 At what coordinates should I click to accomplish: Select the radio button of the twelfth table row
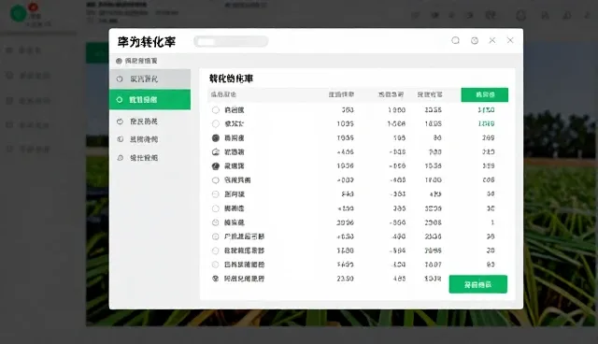(216, 265)
